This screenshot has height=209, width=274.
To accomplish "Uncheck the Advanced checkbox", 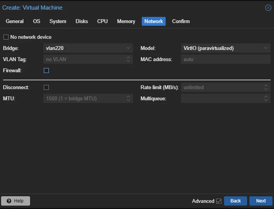I will tap(219, 201).
